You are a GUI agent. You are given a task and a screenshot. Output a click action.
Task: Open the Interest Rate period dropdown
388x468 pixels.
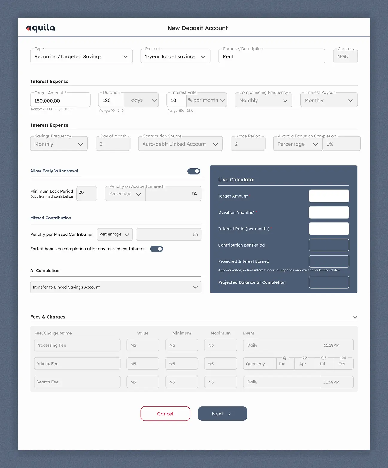pyautogui.click(x=207, y=100)
